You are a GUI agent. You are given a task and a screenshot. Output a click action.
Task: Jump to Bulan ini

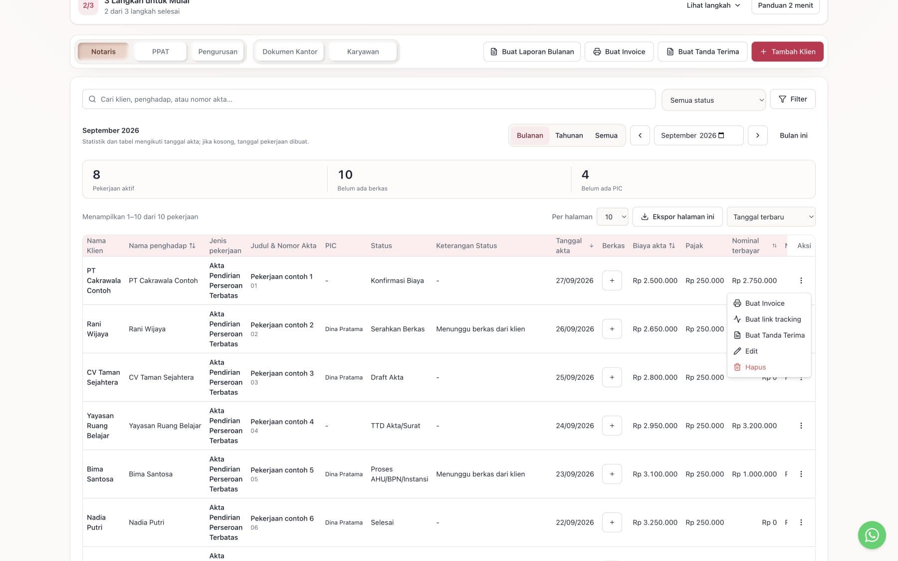[x=793, y=136]
